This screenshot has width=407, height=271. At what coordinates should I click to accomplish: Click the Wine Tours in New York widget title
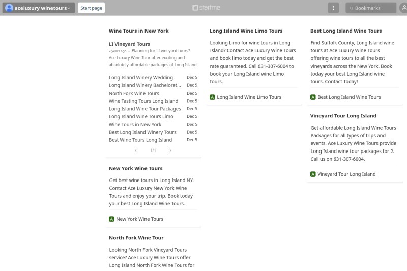[138, 31]
